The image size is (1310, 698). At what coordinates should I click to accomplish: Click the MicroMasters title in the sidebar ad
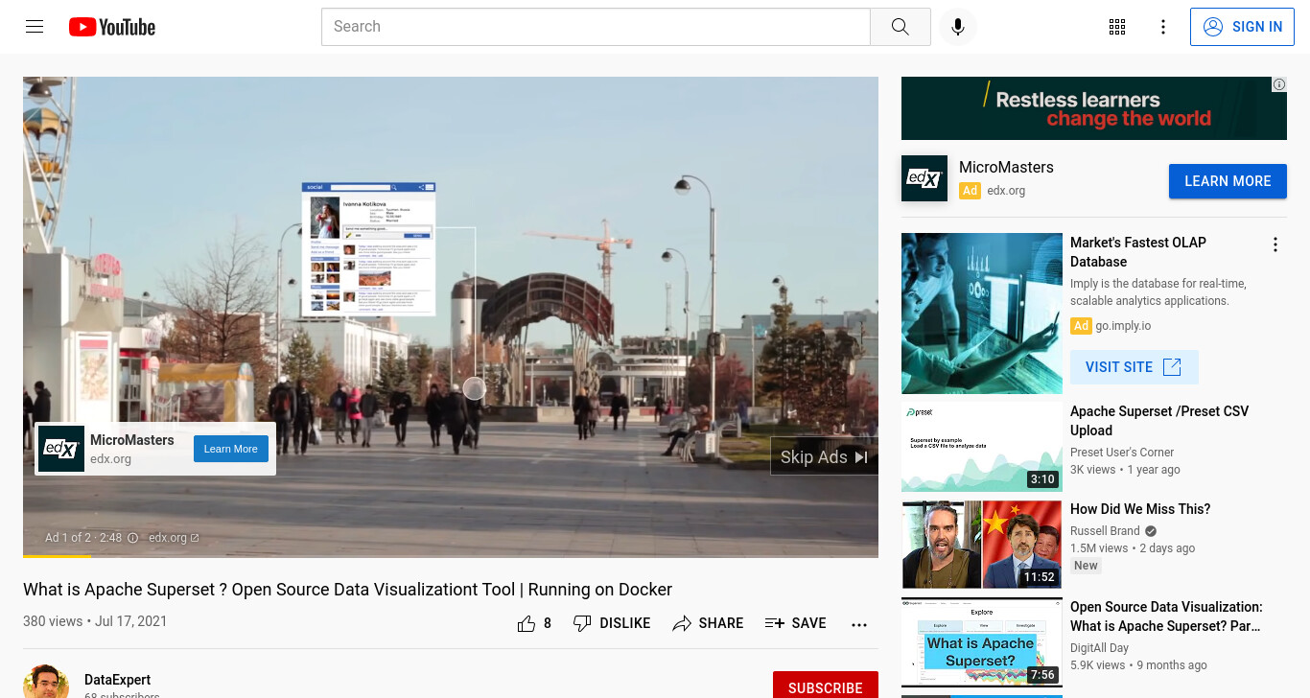pos(1006,167)
